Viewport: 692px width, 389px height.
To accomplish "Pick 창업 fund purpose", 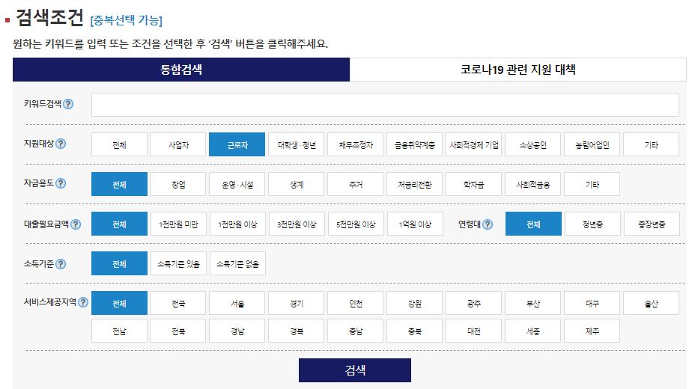I will pyautogui.click(x=178, y=184).
